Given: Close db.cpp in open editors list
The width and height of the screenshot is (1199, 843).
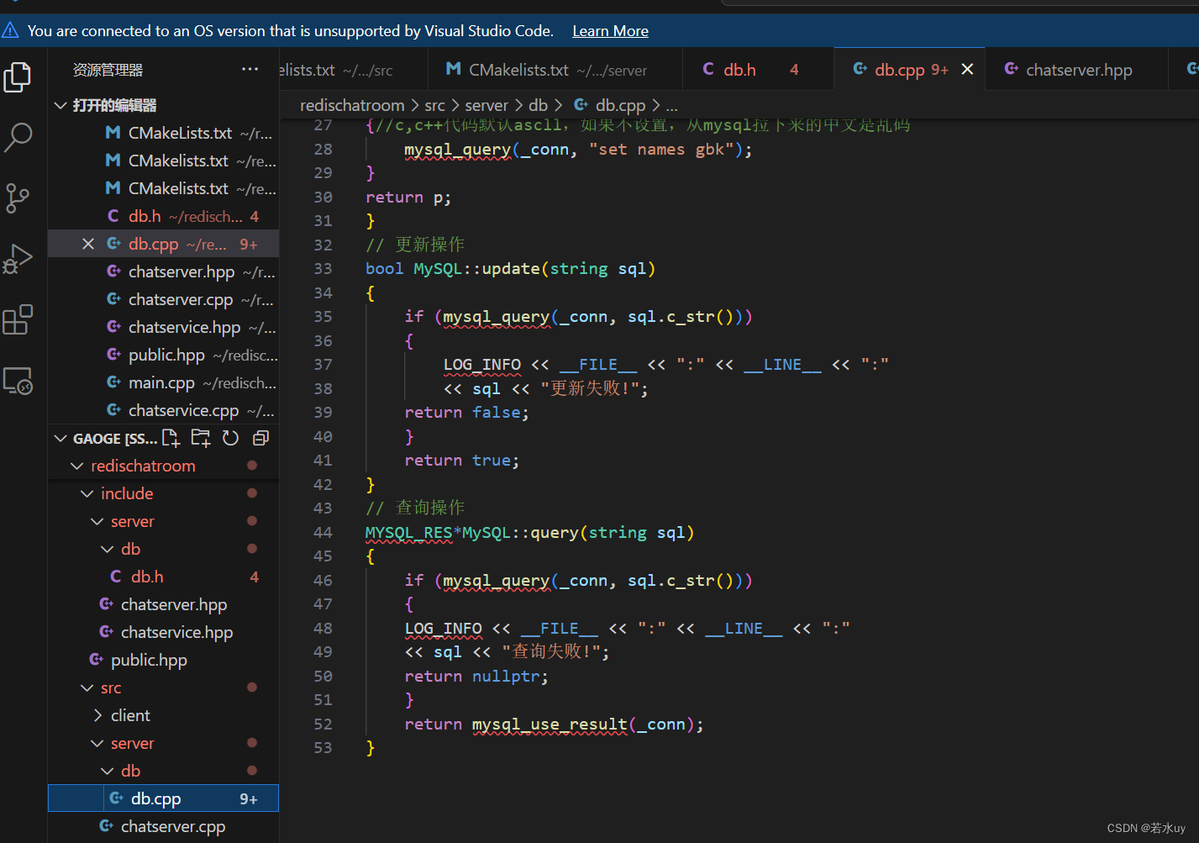Looking at the screenshot, I should tap(88, 244).
